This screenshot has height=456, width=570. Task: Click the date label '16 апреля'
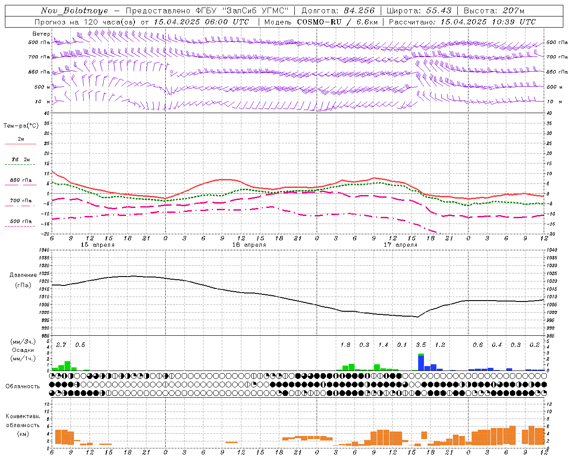249,245
